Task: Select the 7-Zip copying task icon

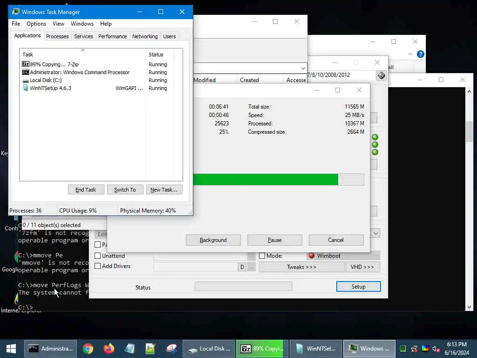Action: coord(26,64)
